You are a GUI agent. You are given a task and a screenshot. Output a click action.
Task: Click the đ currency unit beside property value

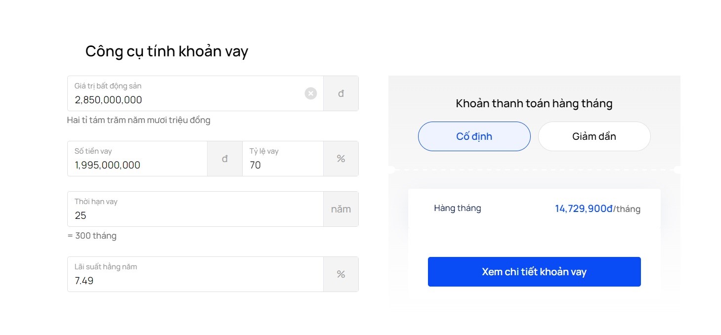pos(341,93)
